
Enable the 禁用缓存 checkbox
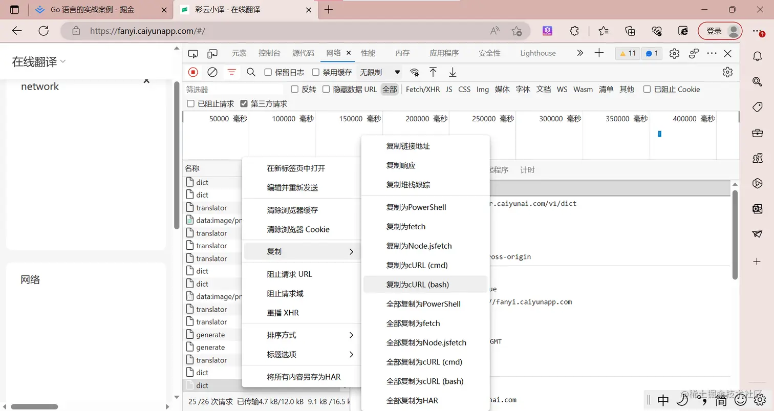[x=315, y=72]
